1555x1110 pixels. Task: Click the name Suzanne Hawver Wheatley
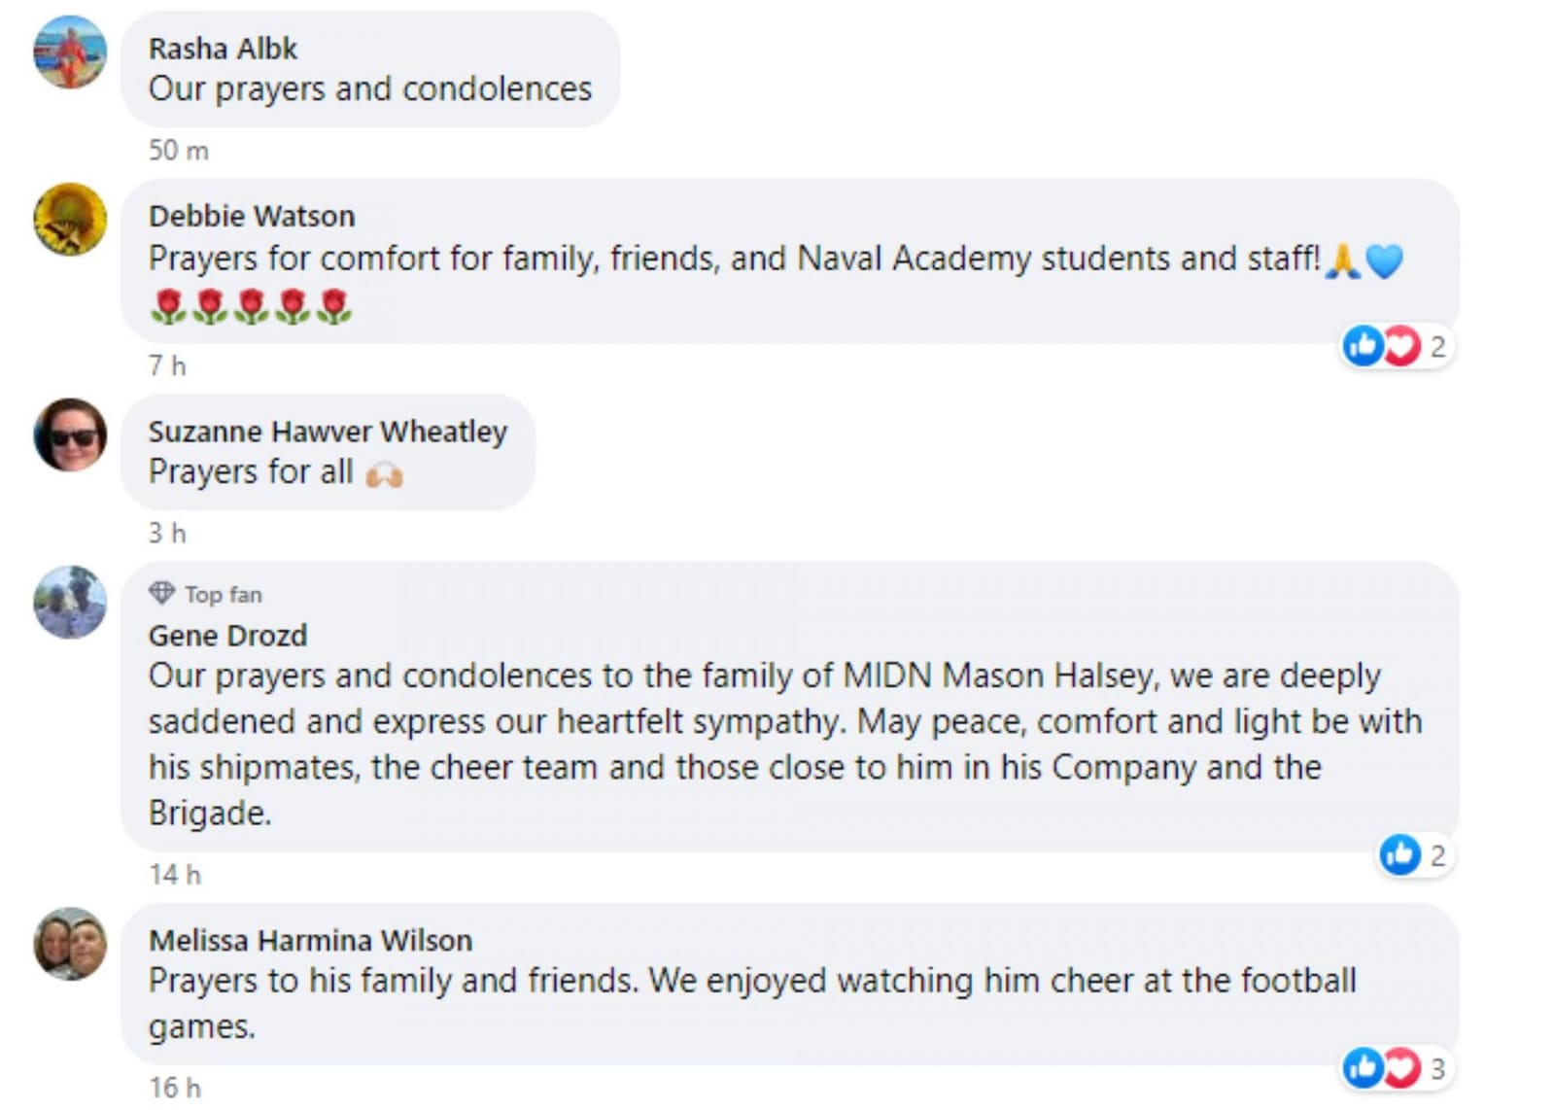tap(328, 432)
